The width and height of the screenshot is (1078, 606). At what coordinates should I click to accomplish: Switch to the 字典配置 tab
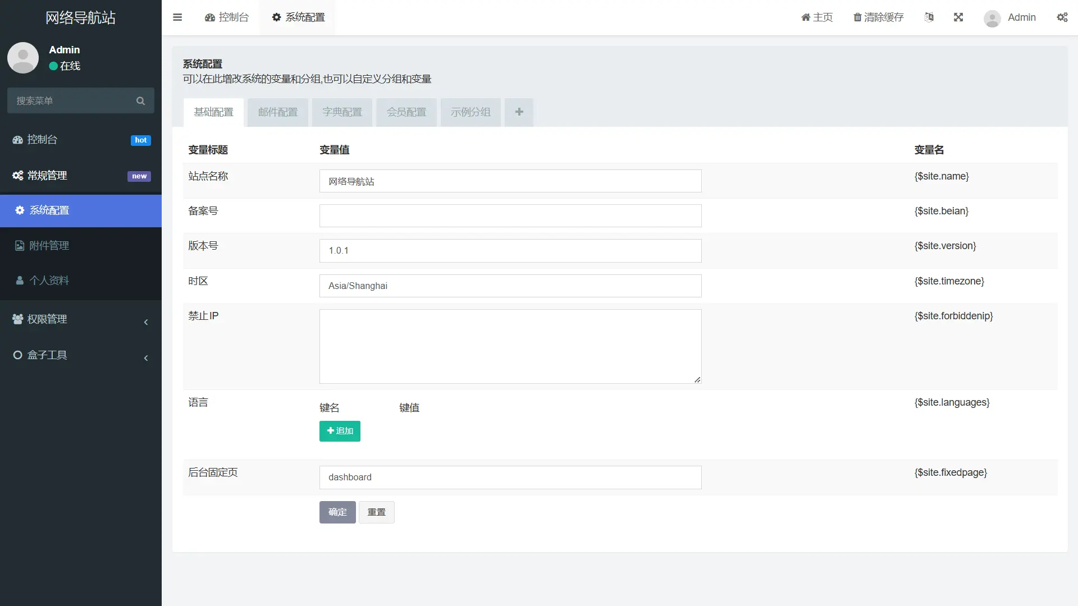[x=341, y=112]
